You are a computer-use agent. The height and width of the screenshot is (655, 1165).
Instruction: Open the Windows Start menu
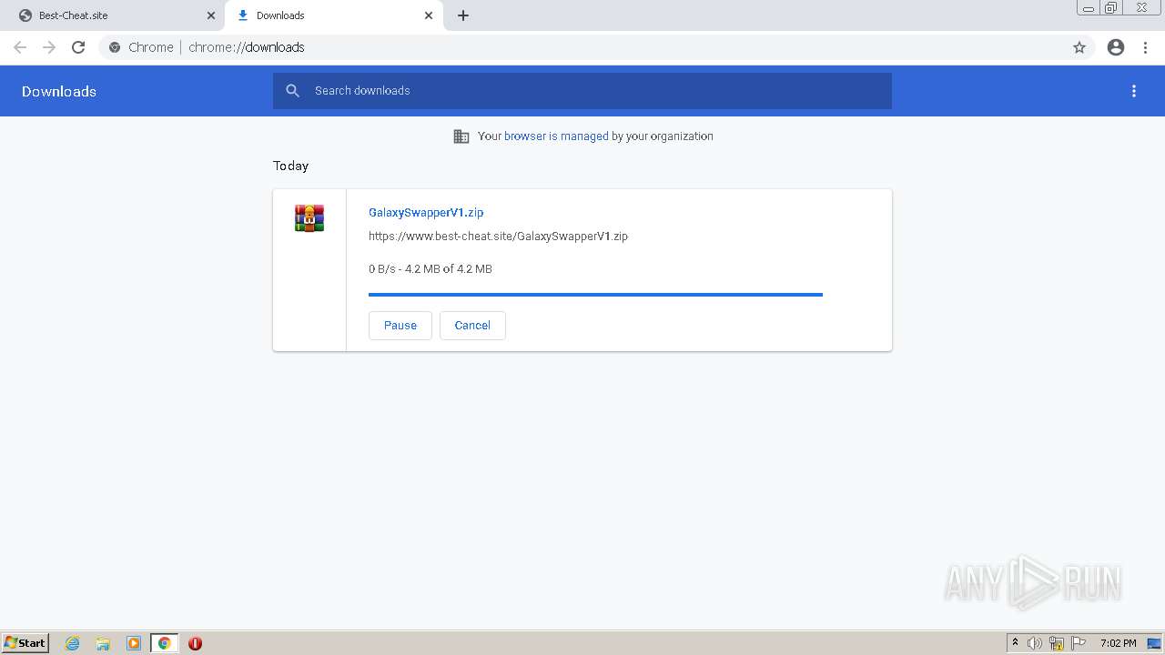point(25,643)
